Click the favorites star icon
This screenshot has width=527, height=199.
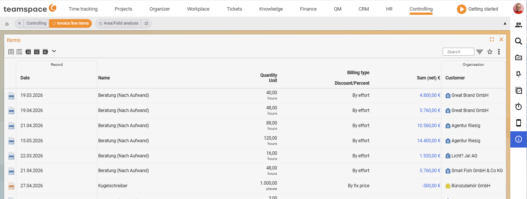tap(490, 52)
